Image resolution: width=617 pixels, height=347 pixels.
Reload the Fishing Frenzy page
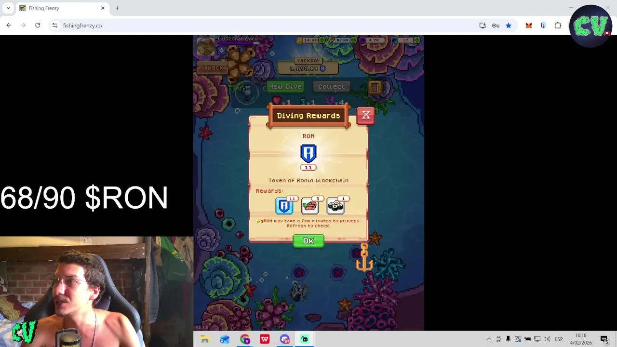pos(38,26)
